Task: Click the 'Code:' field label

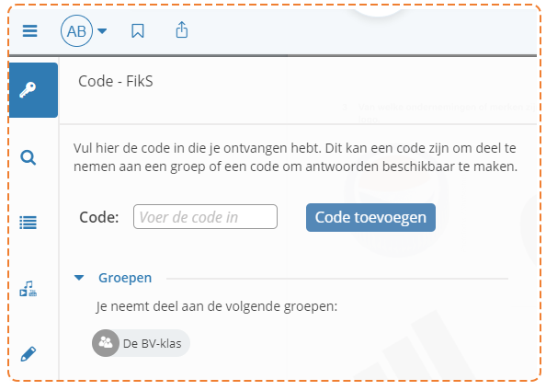Action: click(99, 217)
